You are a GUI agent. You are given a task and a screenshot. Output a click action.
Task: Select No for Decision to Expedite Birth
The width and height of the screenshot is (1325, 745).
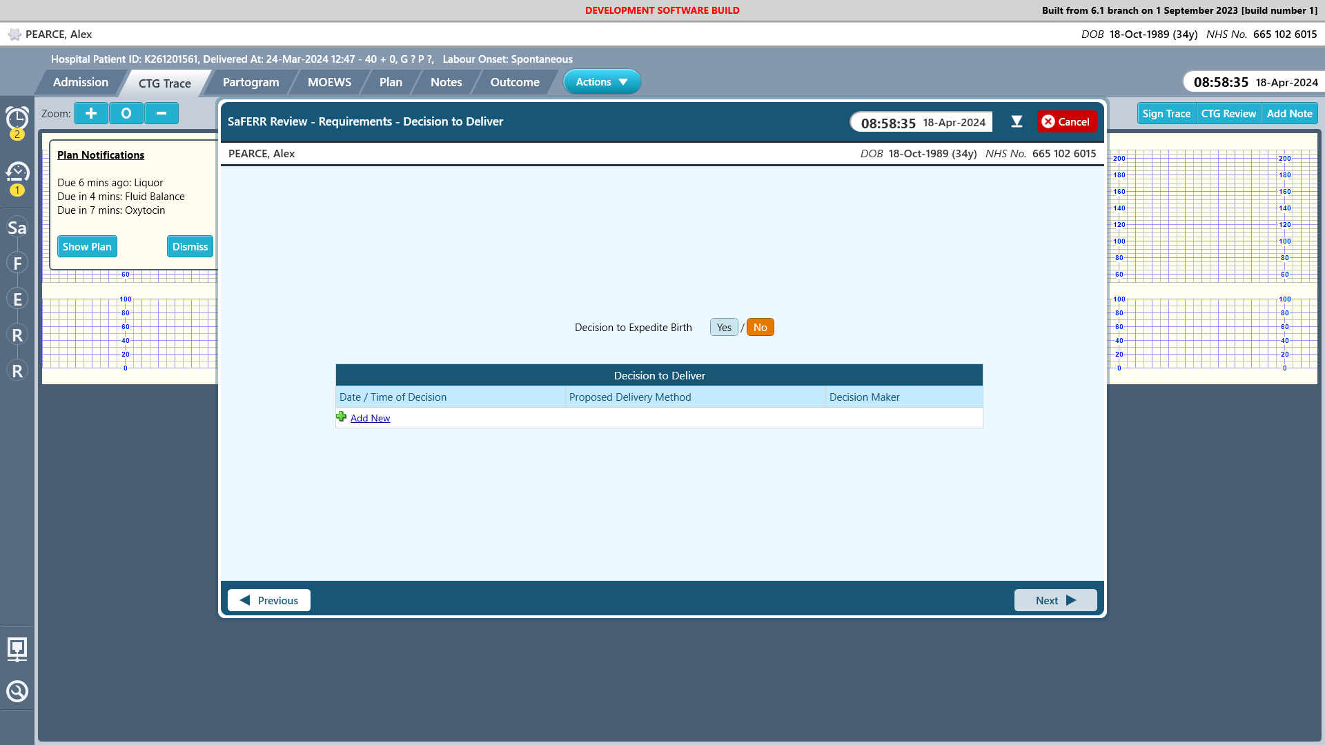(x=760, y=327)
